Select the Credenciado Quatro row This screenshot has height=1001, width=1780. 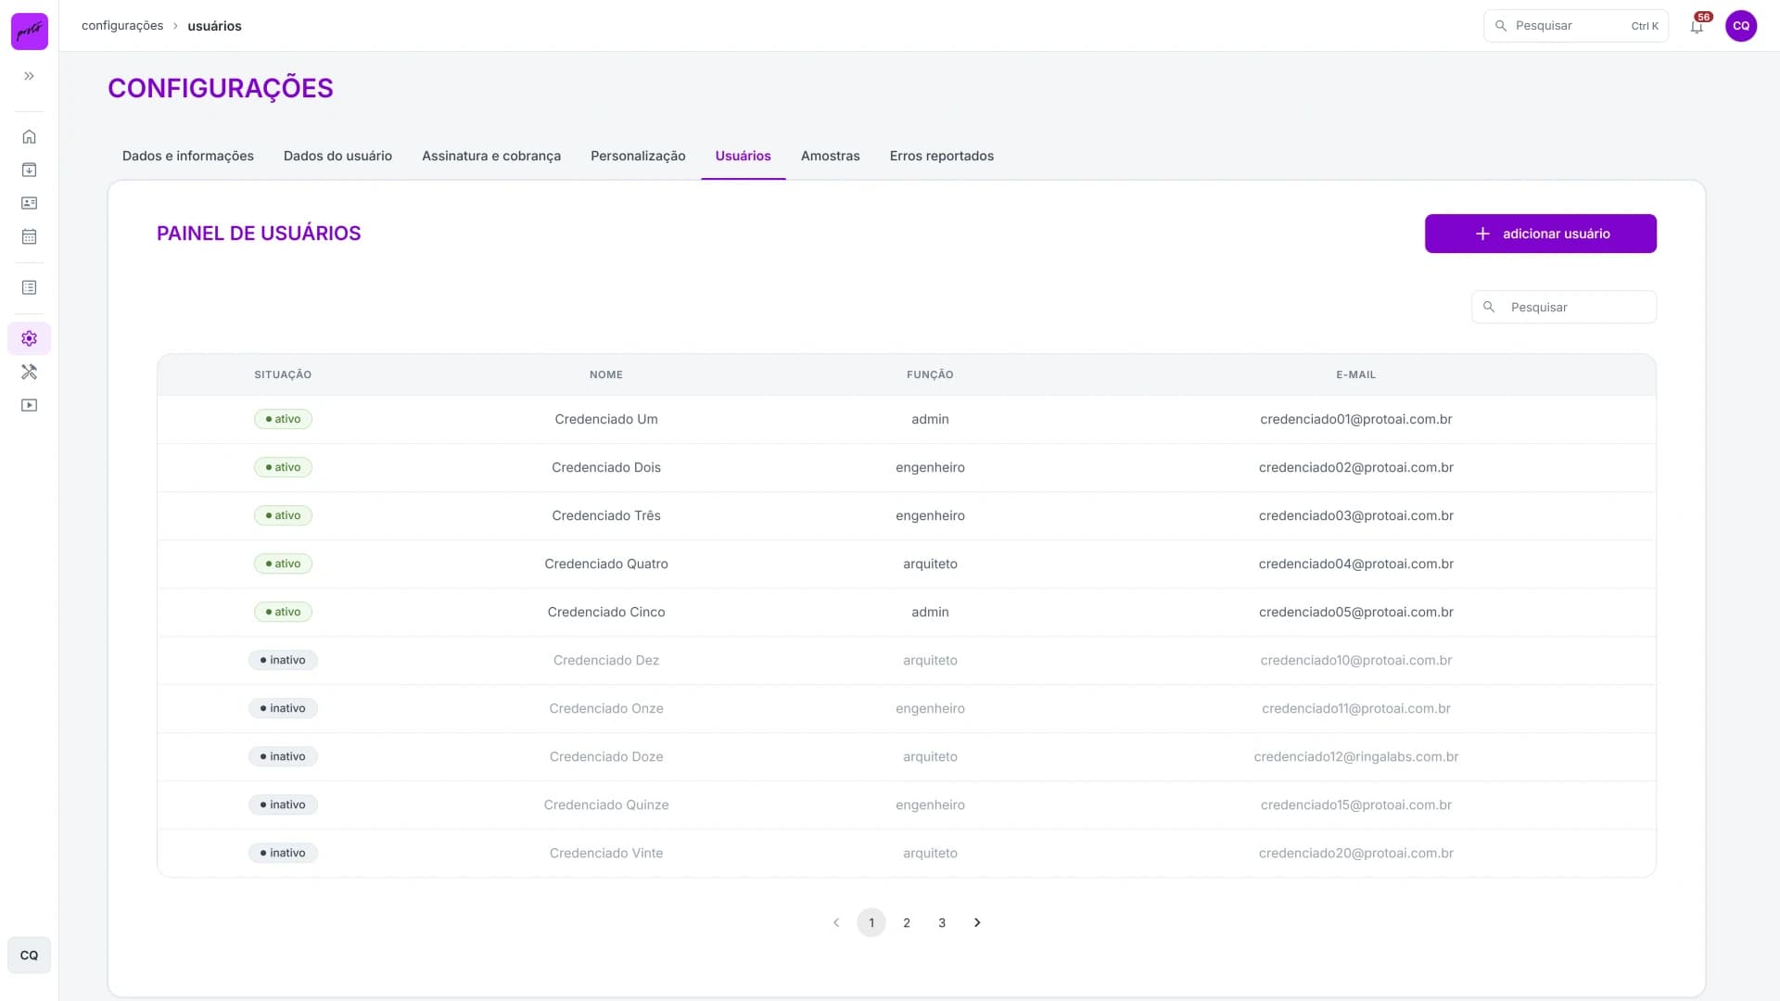click(906, 564)
